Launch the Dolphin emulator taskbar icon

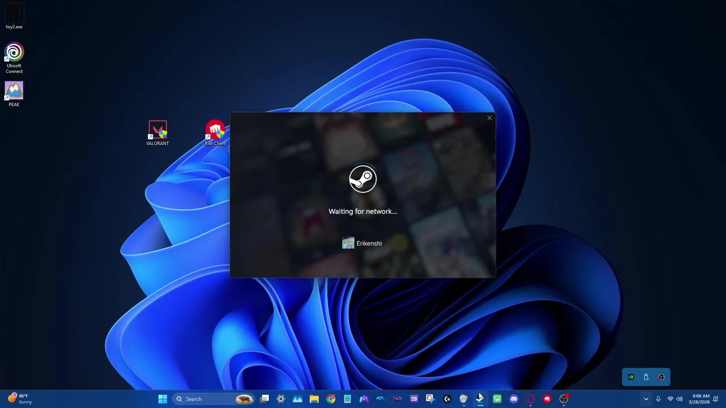(381, 399)
